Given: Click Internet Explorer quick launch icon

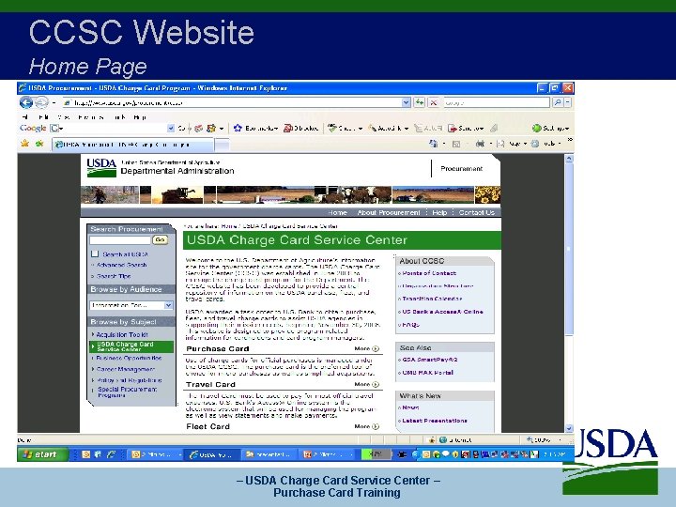Looking at the screenshot, I should [x=111, y=454].
